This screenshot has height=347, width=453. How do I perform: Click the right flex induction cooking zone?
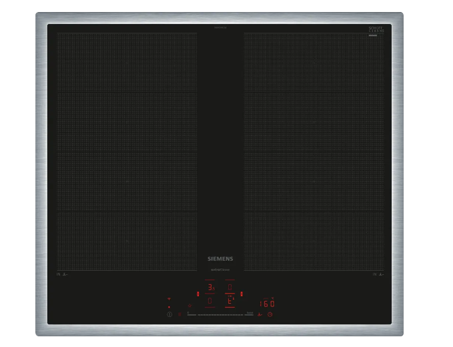pyautogui.click(x=314, y=151)
